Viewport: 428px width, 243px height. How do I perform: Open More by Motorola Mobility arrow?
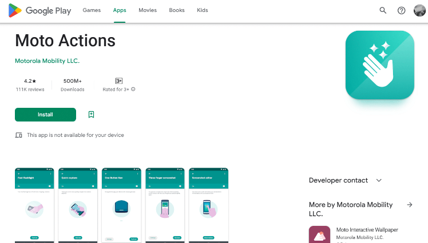pyautogui.click(x=410, y=205)
